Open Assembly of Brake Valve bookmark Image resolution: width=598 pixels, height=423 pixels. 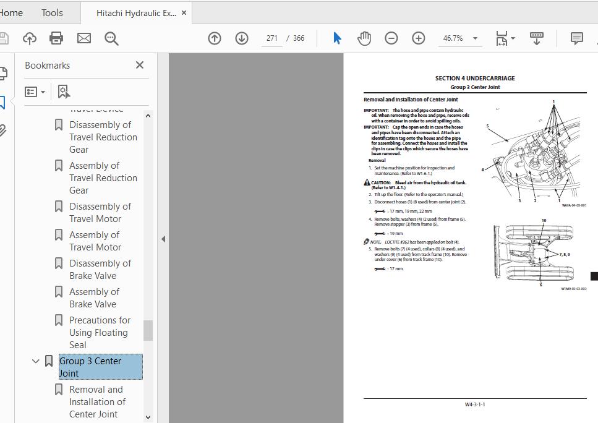94,298
